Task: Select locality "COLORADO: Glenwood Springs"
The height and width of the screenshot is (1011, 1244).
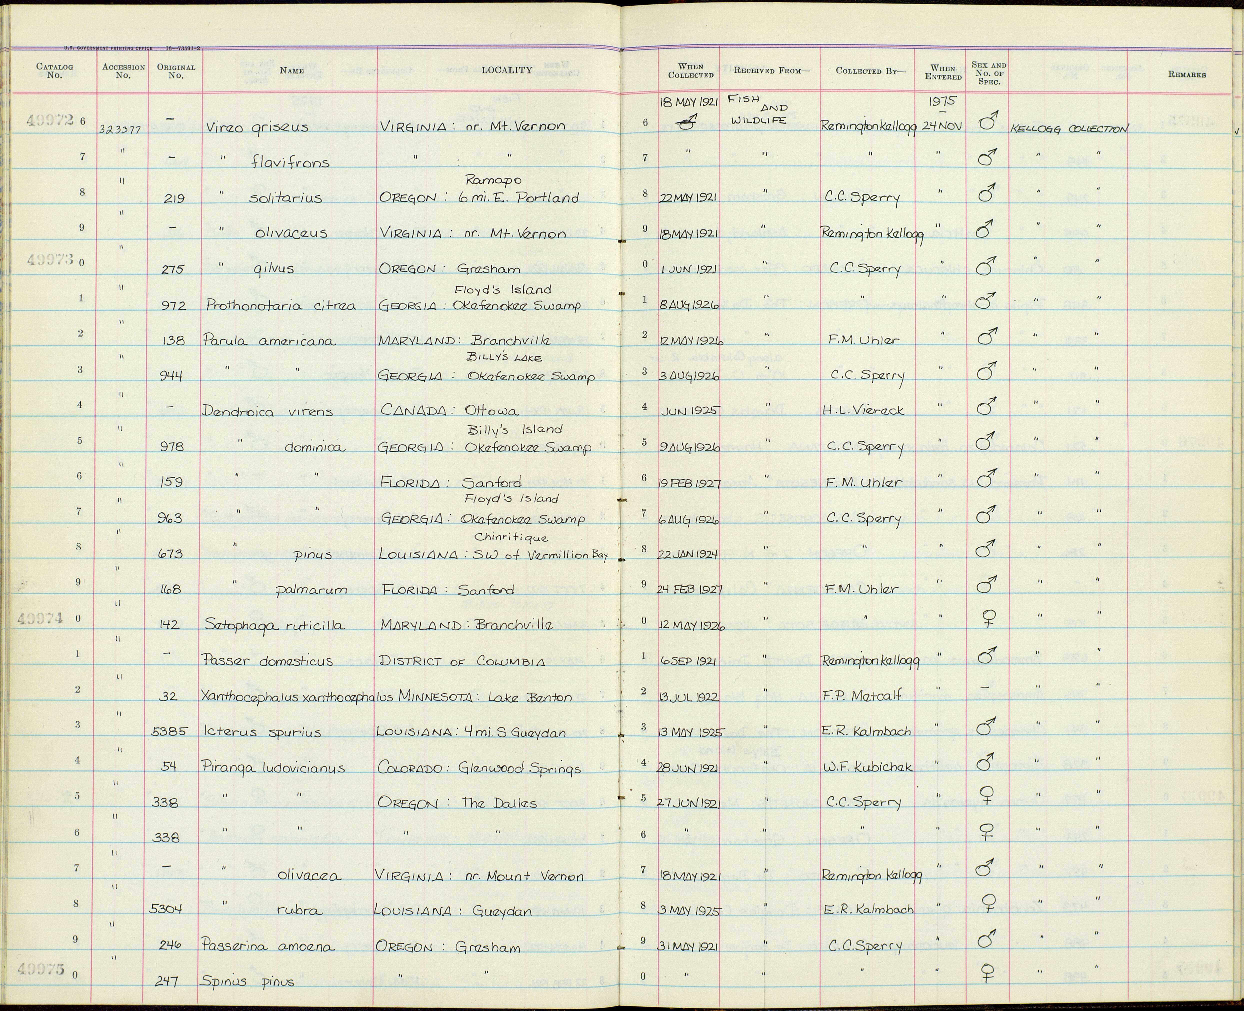Action: click(x=479, y=769)
